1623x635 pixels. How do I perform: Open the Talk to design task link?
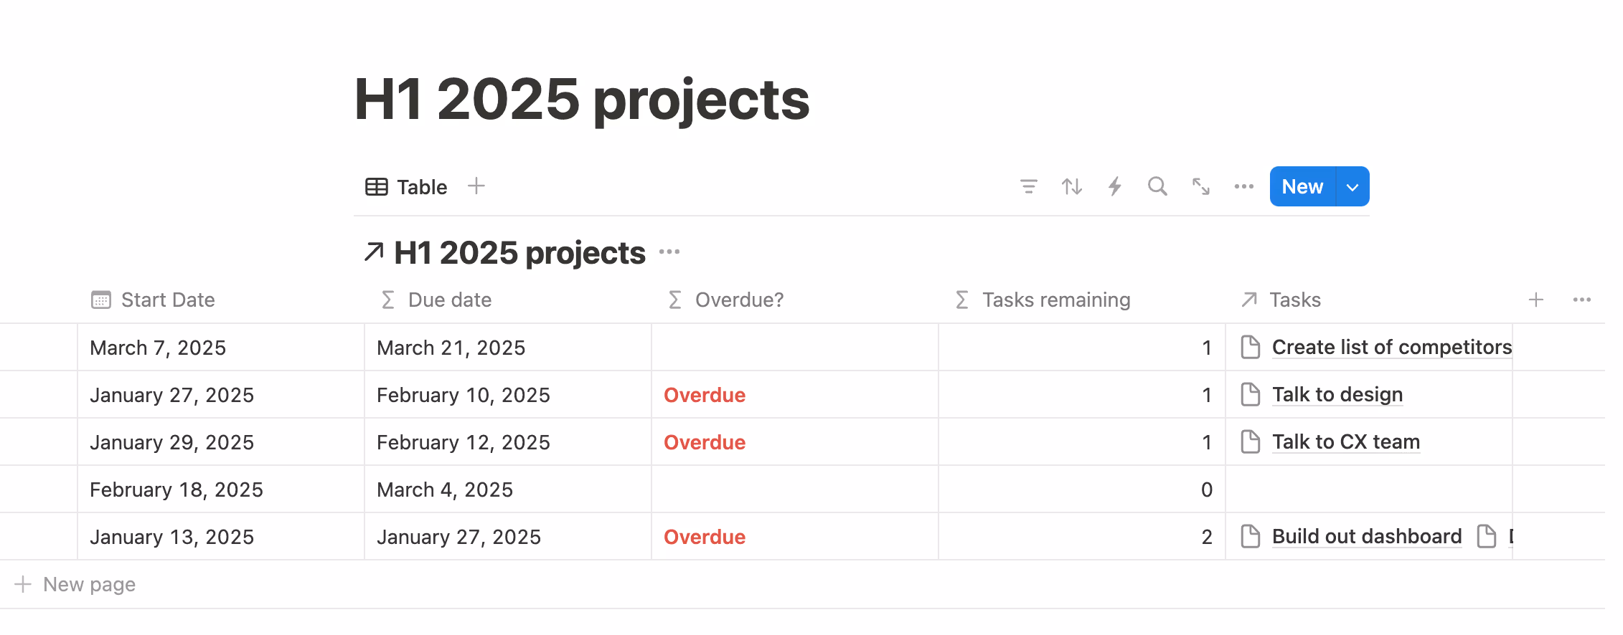(x=1337, y=395)
